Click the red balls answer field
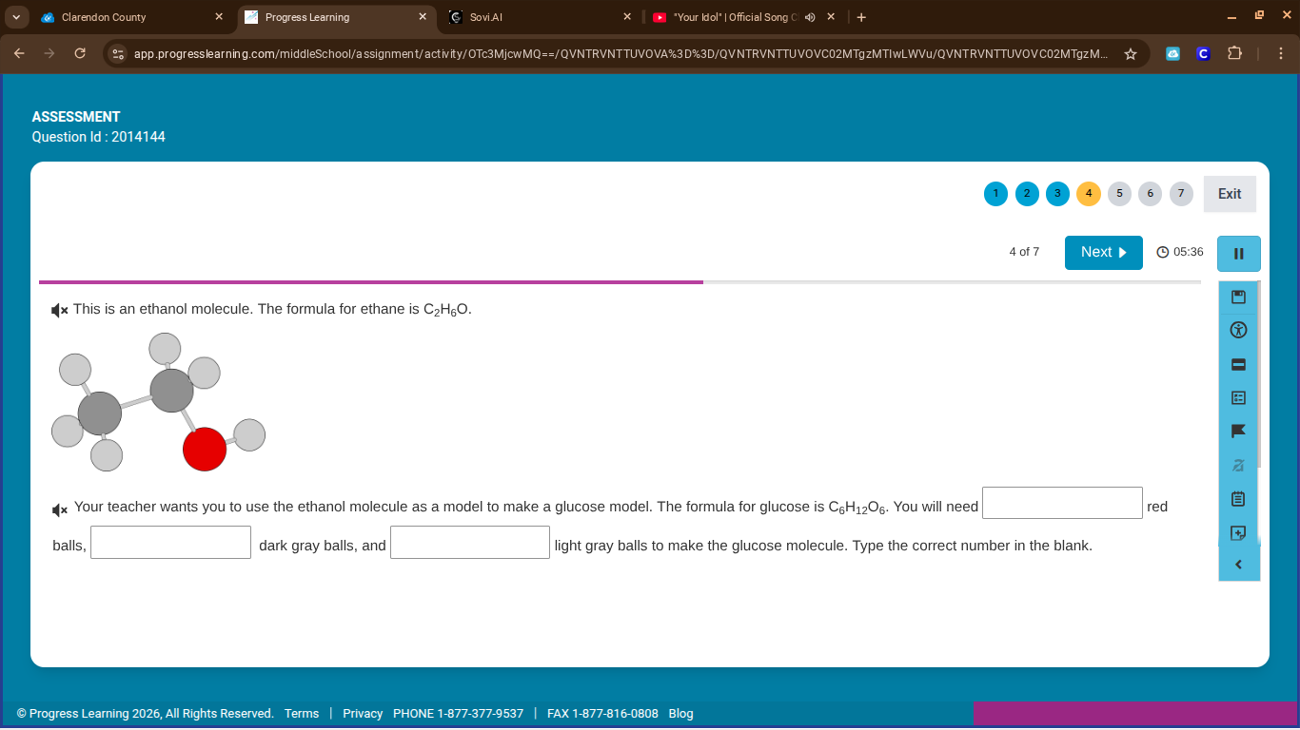This screenshot has width=1300, height=730. 1062,503
